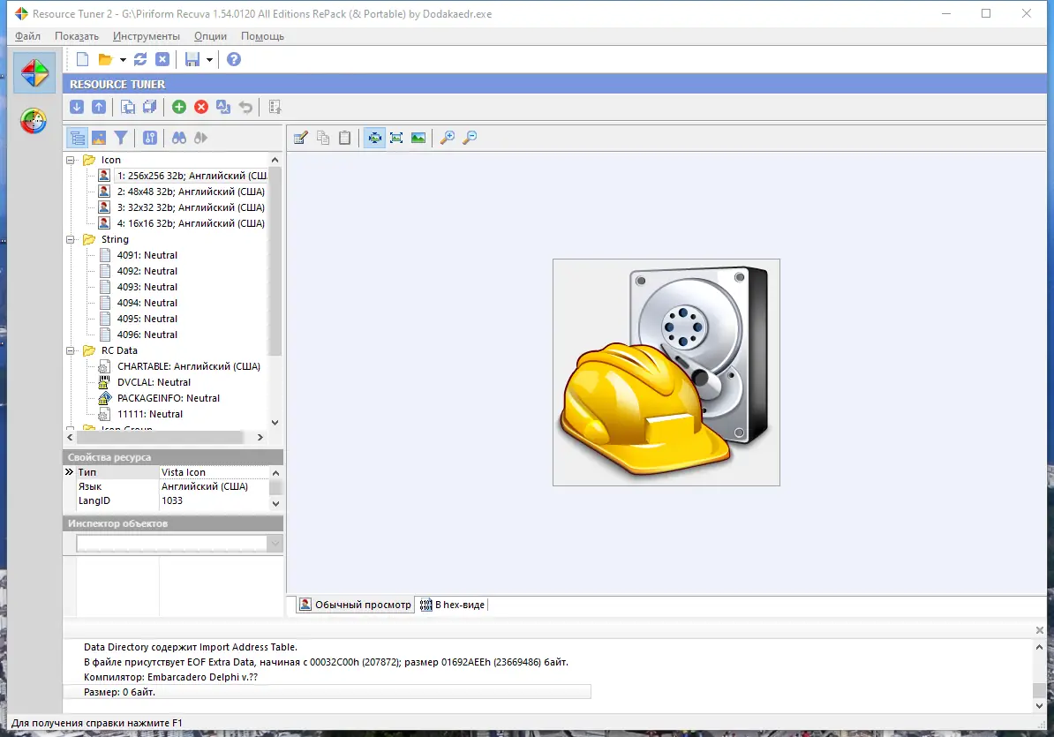Click the blue help question mark icon

(x=234, y=59)
